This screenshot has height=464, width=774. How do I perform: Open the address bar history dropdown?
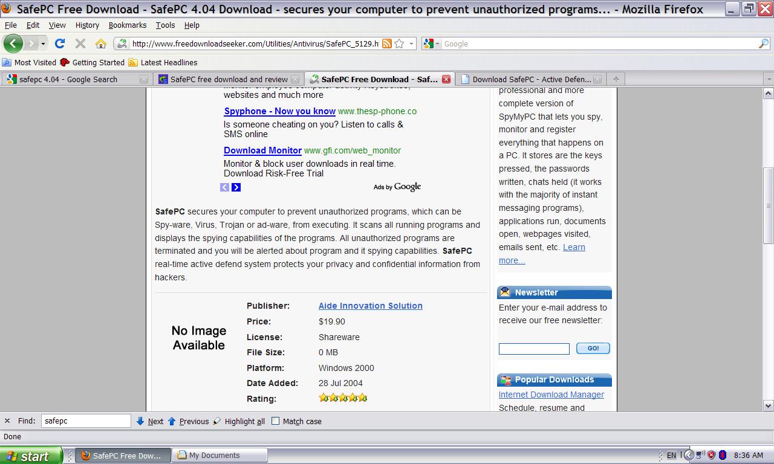[x=412, y=43]
